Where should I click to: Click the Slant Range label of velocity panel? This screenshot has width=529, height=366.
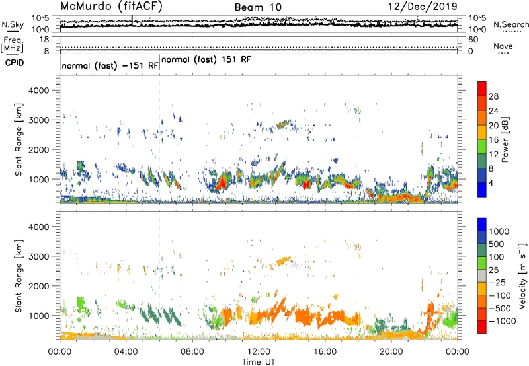19,275
